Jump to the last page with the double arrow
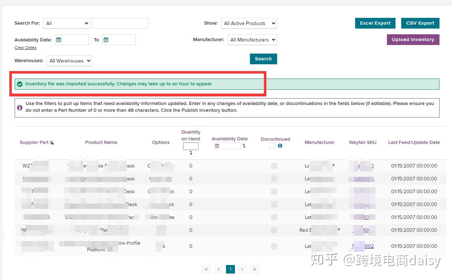This screenshot has width=452, height=280. click(255, 269)
